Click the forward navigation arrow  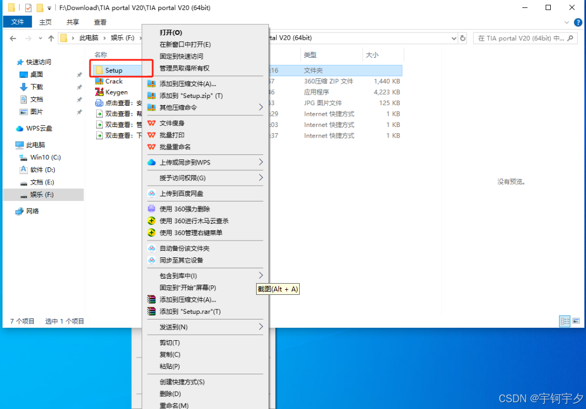(28, 38)
